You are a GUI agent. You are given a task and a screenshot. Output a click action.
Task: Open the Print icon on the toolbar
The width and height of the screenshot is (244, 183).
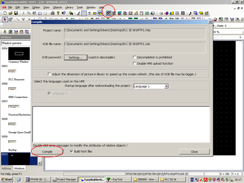pyautogui.click(x=53, y=13)
